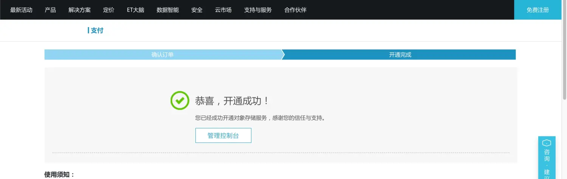Open the 合作伙伴 menu item
The width and height of the screenshot is (567, 179).
point(295,10)
